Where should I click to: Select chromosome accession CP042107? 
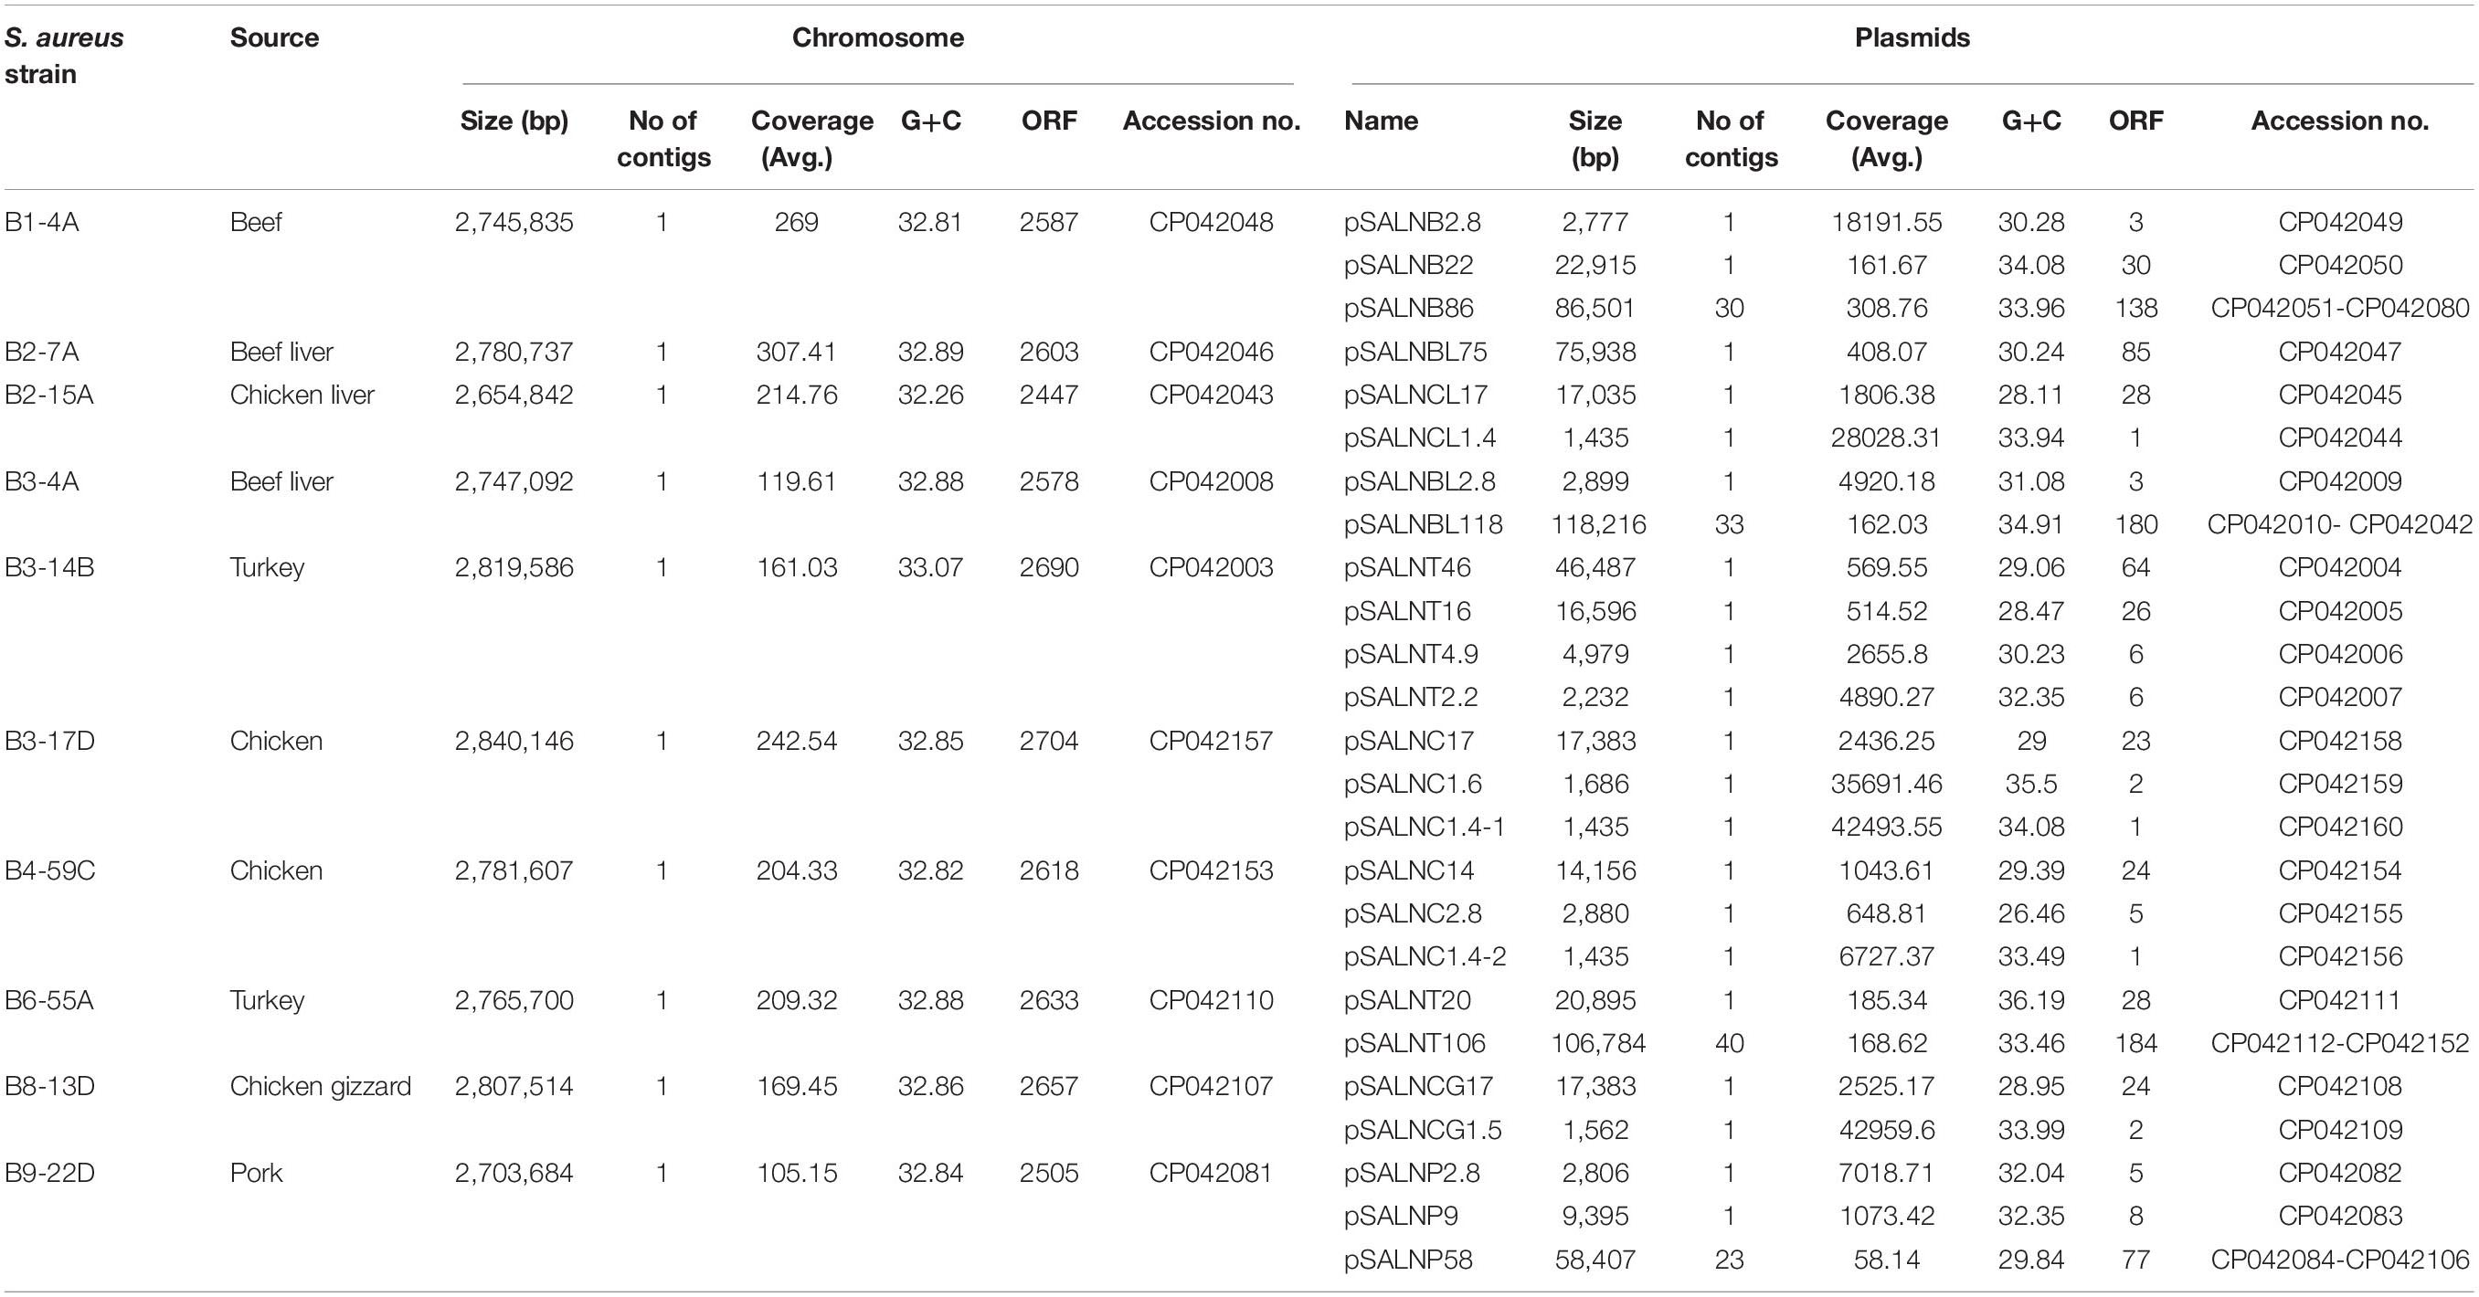(1211, 1086)
